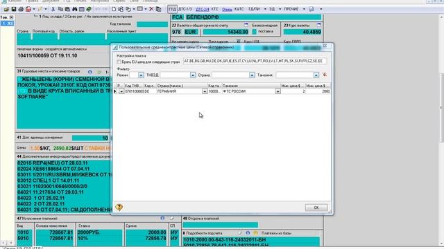Sort by the Страна (тамож.) column header
Viewport: 444px width, 249px height.
[182, 86]
